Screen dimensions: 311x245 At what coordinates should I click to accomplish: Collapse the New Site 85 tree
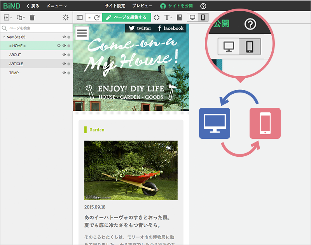[x=3, y=37]
